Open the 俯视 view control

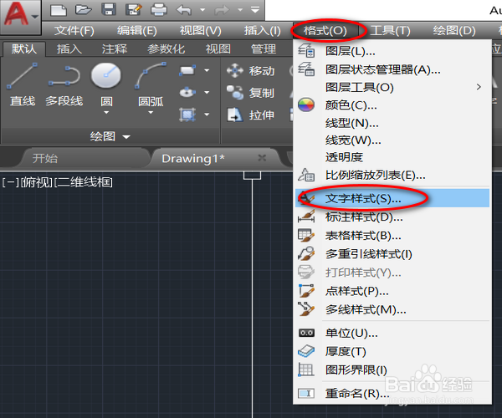click(x=37, y=182)
